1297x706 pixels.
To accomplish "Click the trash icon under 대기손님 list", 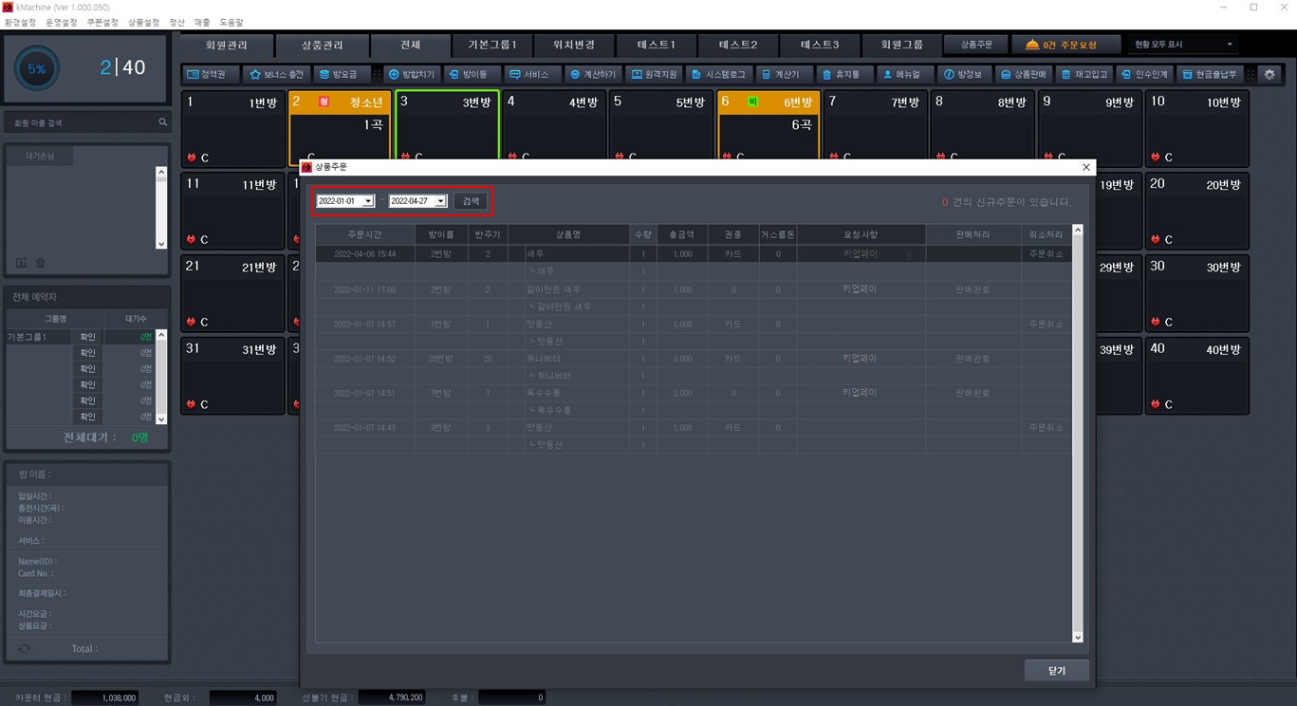I will tap(41, 263).
